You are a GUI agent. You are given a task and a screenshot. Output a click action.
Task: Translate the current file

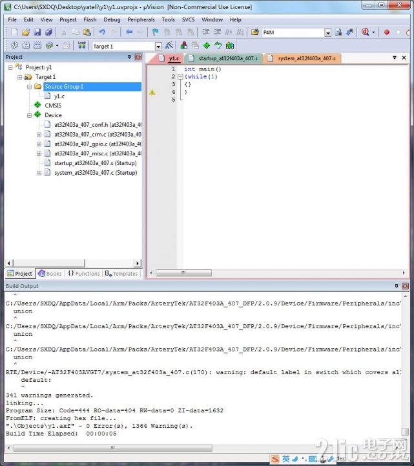tap(14, 45)
